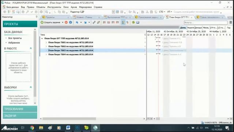The image size is (234, 132).
Task: Switch timeline scale to Неделя
Action: tap(190, 28)
